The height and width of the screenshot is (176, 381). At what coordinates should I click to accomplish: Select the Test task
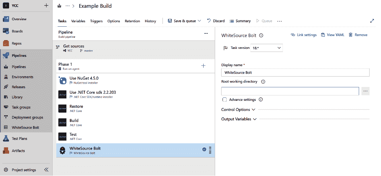coord(136,136)
